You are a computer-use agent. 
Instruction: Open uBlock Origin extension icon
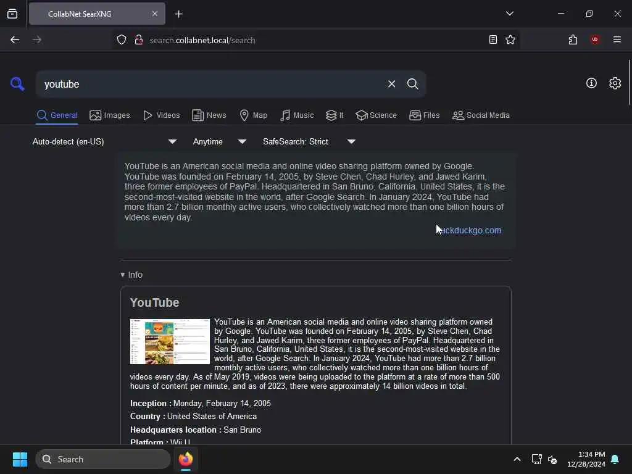coord(594,39)
